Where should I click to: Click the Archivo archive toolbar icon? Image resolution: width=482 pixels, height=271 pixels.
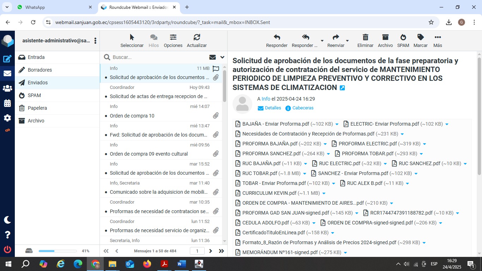[x=385, y=37]
